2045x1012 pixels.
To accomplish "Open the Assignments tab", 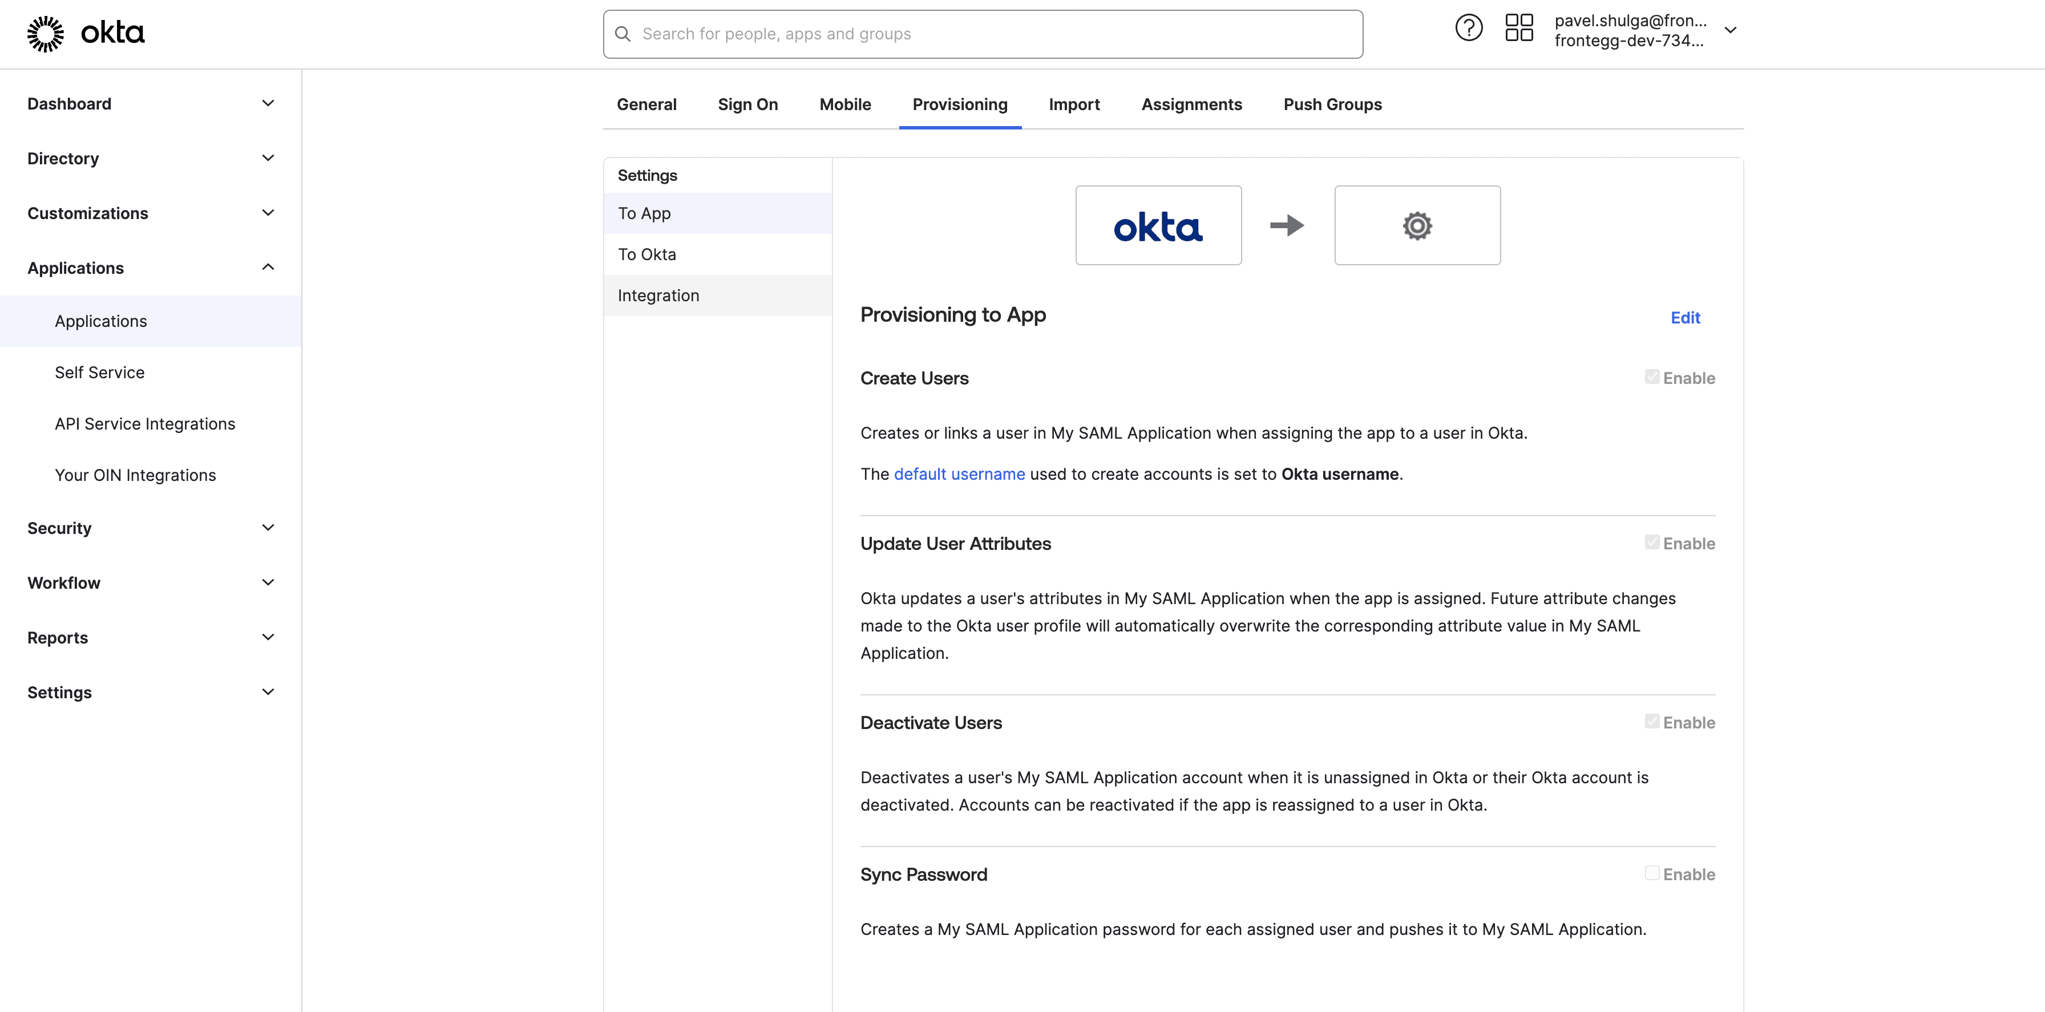I will tap(1191, 105).
